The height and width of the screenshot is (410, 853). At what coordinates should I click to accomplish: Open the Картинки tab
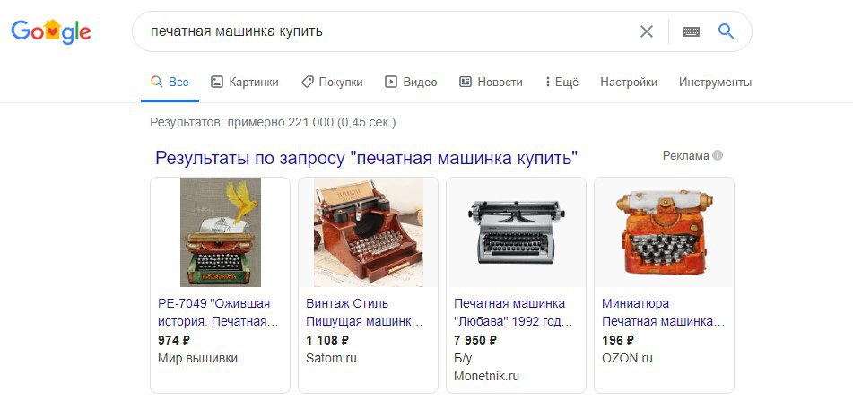tap(244, 83)
